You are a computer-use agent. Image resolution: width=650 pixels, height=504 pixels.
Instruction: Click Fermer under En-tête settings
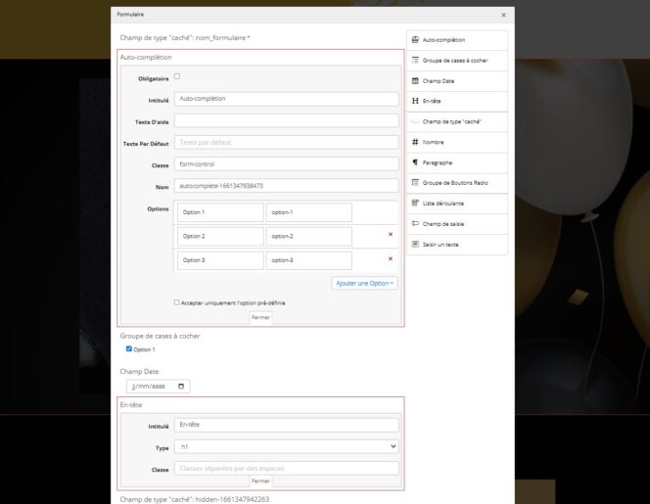(260, 481)
